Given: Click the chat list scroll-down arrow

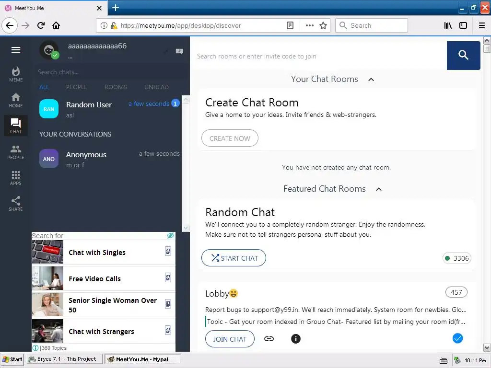Looking at the screenshot, I should (186, 228).
